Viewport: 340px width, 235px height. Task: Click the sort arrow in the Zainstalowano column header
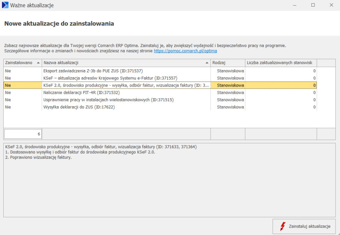coord(38,63)
